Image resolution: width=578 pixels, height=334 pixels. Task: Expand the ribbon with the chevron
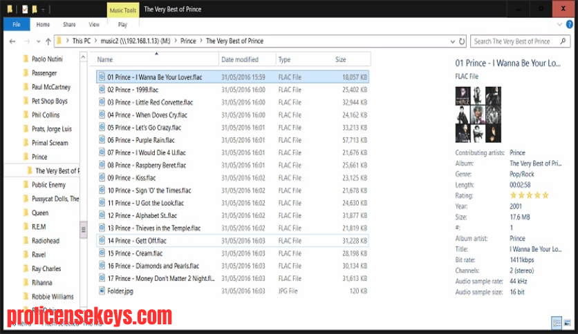click(x=559, y=25)
